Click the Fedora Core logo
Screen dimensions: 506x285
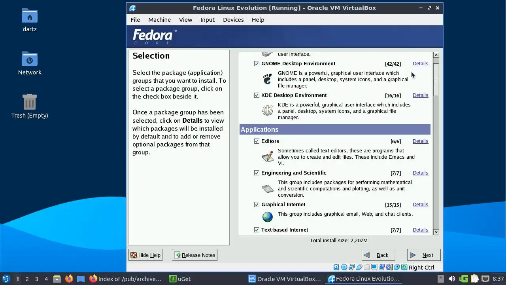tap(155, 37)
